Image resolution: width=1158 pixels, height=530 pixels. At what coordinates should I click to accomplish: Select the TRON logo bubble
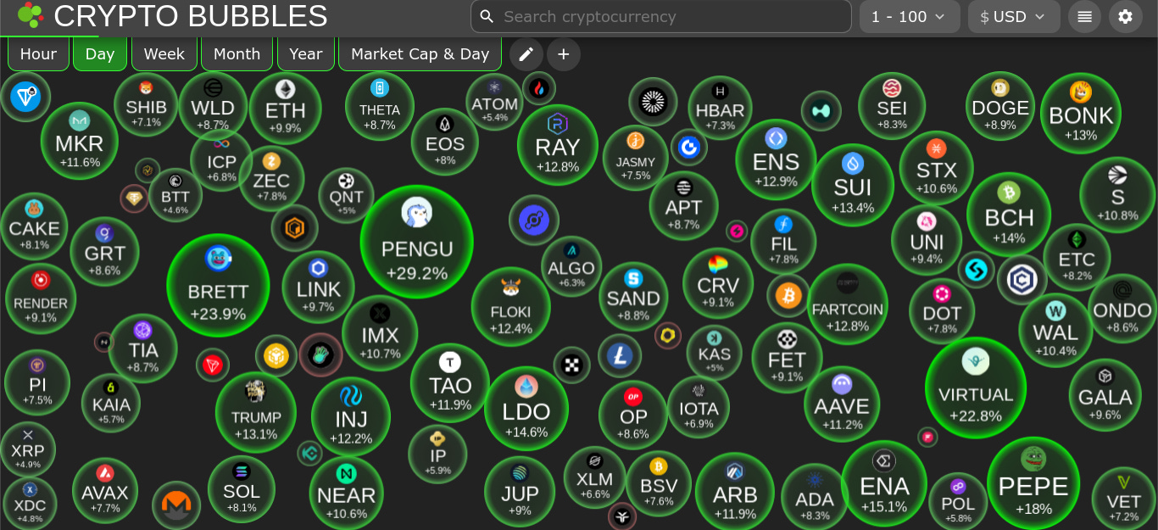[212, 365]
